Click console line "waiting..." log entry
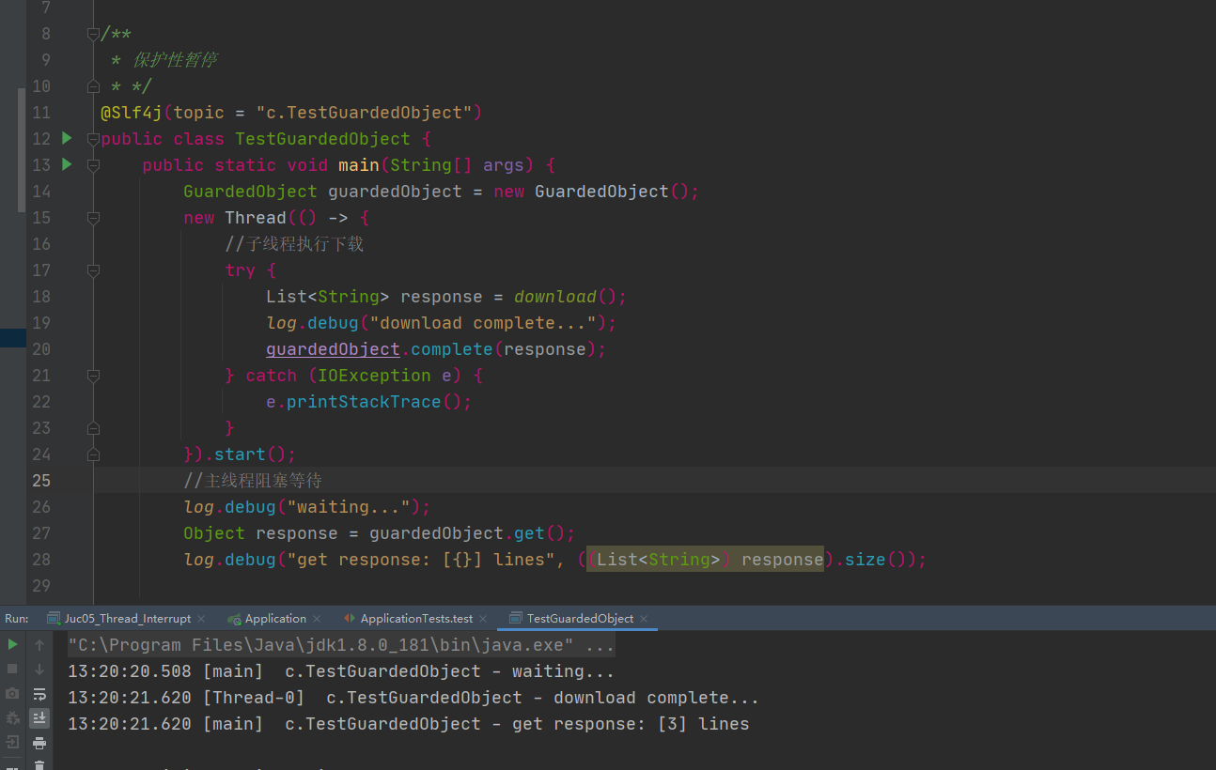This screenshot has height=770, width=1216. coord(341,671)
